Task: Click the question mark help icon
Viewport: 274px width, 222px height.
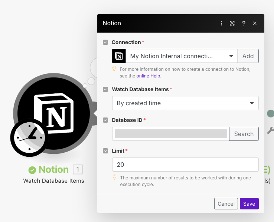Action: (244, 23)
